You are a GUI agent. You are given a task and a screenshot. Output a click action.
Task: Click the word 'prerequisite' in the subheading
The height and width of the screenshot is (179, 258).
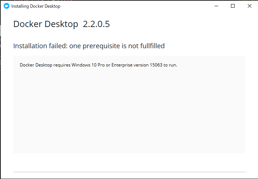point(101,46)
